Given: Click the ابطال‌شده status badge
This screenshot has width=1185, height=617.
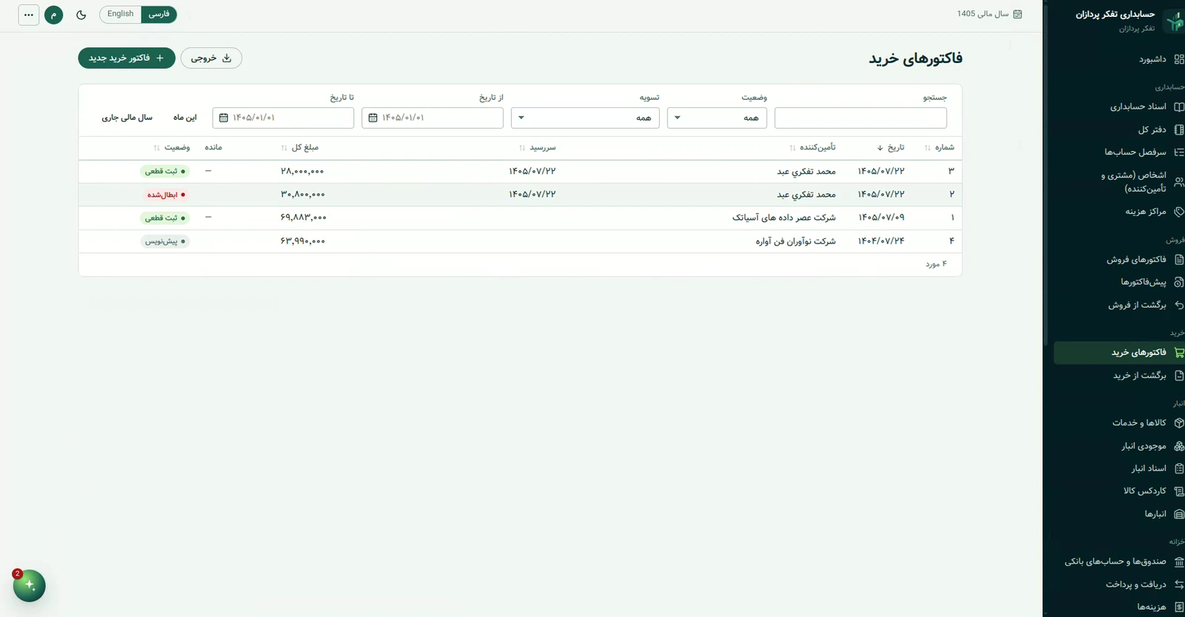Looking at the screenshot, I should pos(166,195).
